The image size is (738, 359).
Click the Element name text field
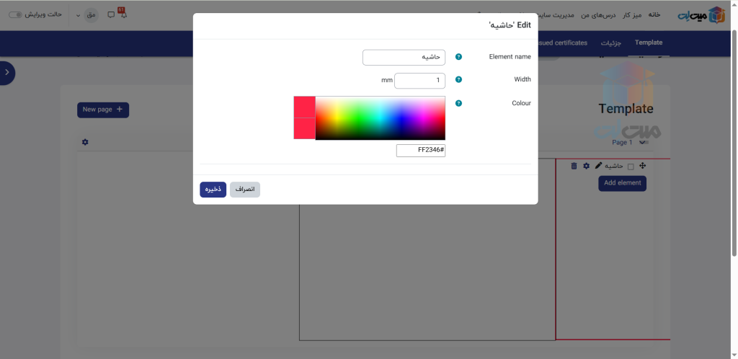(x=404, y=57)
